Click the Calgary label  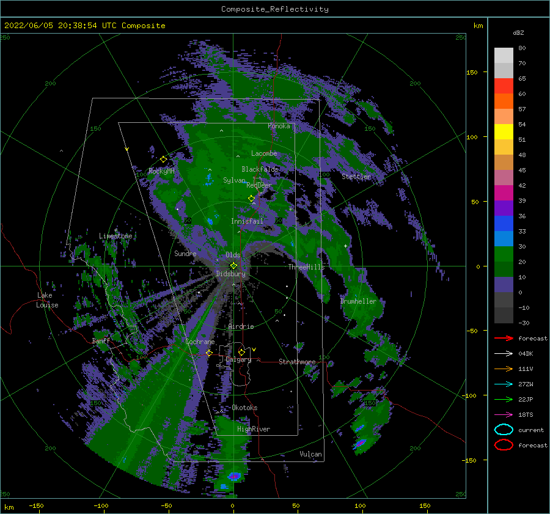[238, 359]
